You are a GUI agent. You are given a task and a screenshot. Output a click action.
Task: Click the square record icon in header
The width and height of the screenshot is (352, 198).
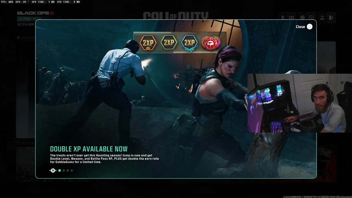pyautogui.click(x=302, y=18)
